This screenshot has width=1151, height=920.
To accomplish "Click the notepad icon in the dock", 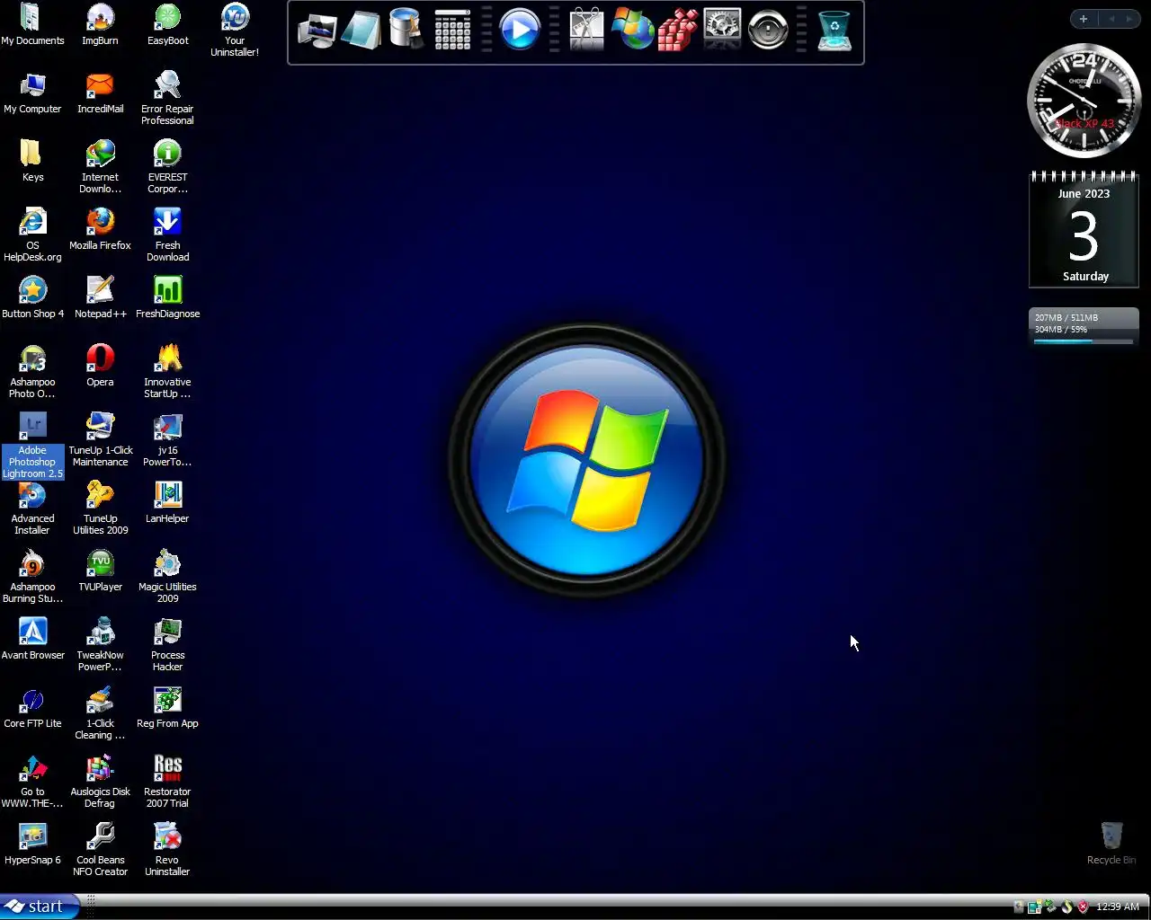I will click(x=361, y=31).
